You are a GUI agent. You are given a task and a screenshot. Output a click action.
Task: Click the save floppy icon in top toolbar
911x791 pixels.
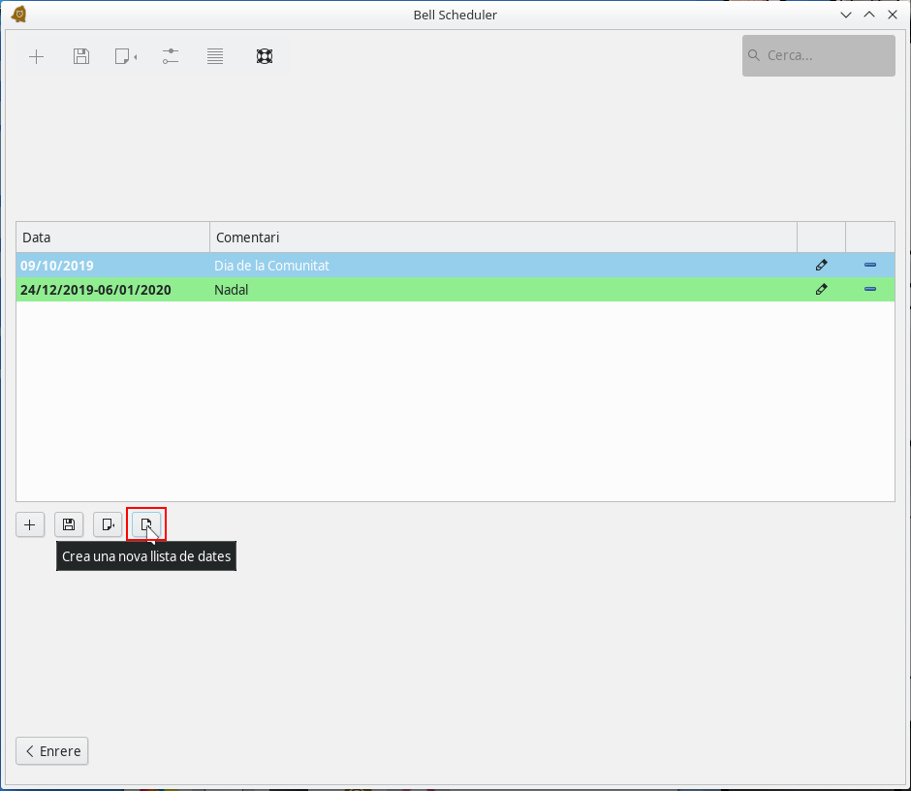pos(81,56)
